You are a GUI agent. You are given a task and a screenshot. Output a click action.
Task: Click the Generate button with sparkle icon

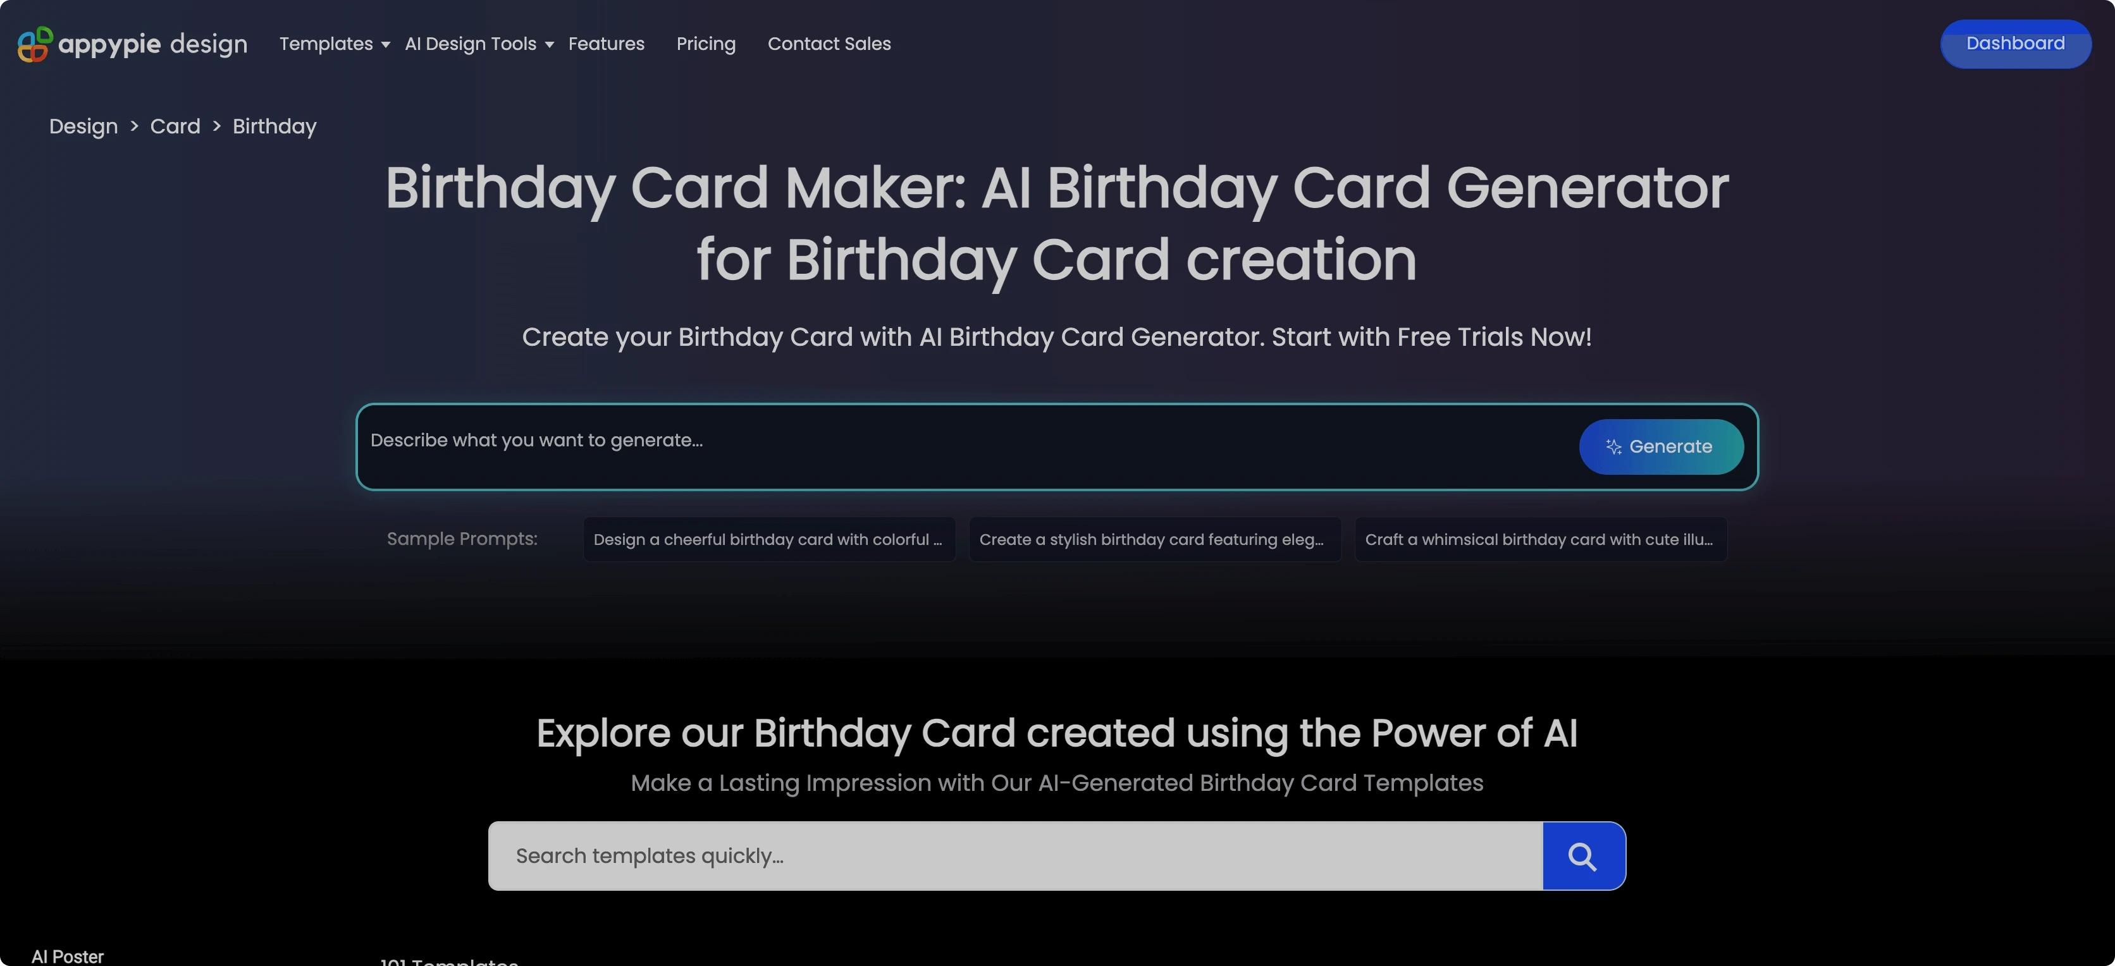click(x=1660, y=446)
